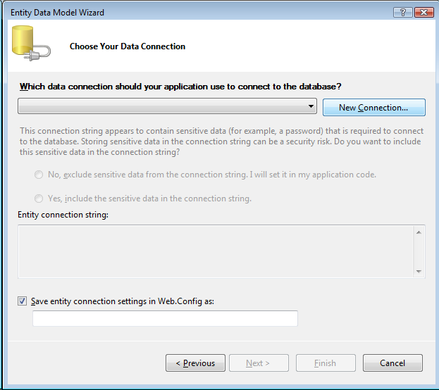
Task: Toggle the 'Save entity connection settings' checkbox
Action: click(23, 301)
